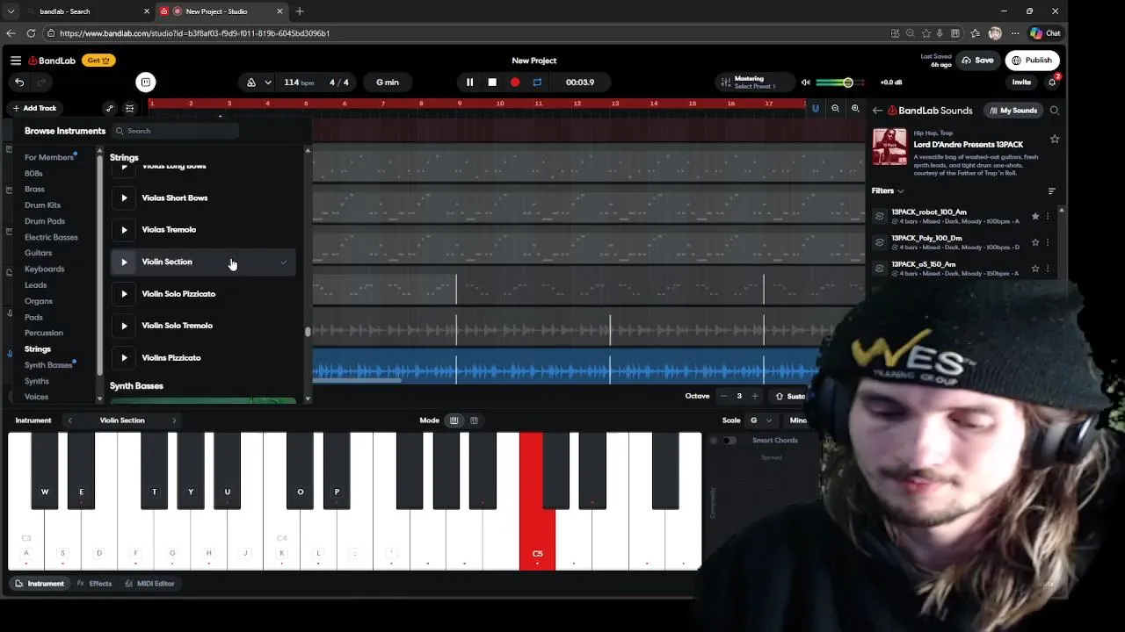Open automation curve tool icon
The image size is (1125, 632).
point(109,108)
